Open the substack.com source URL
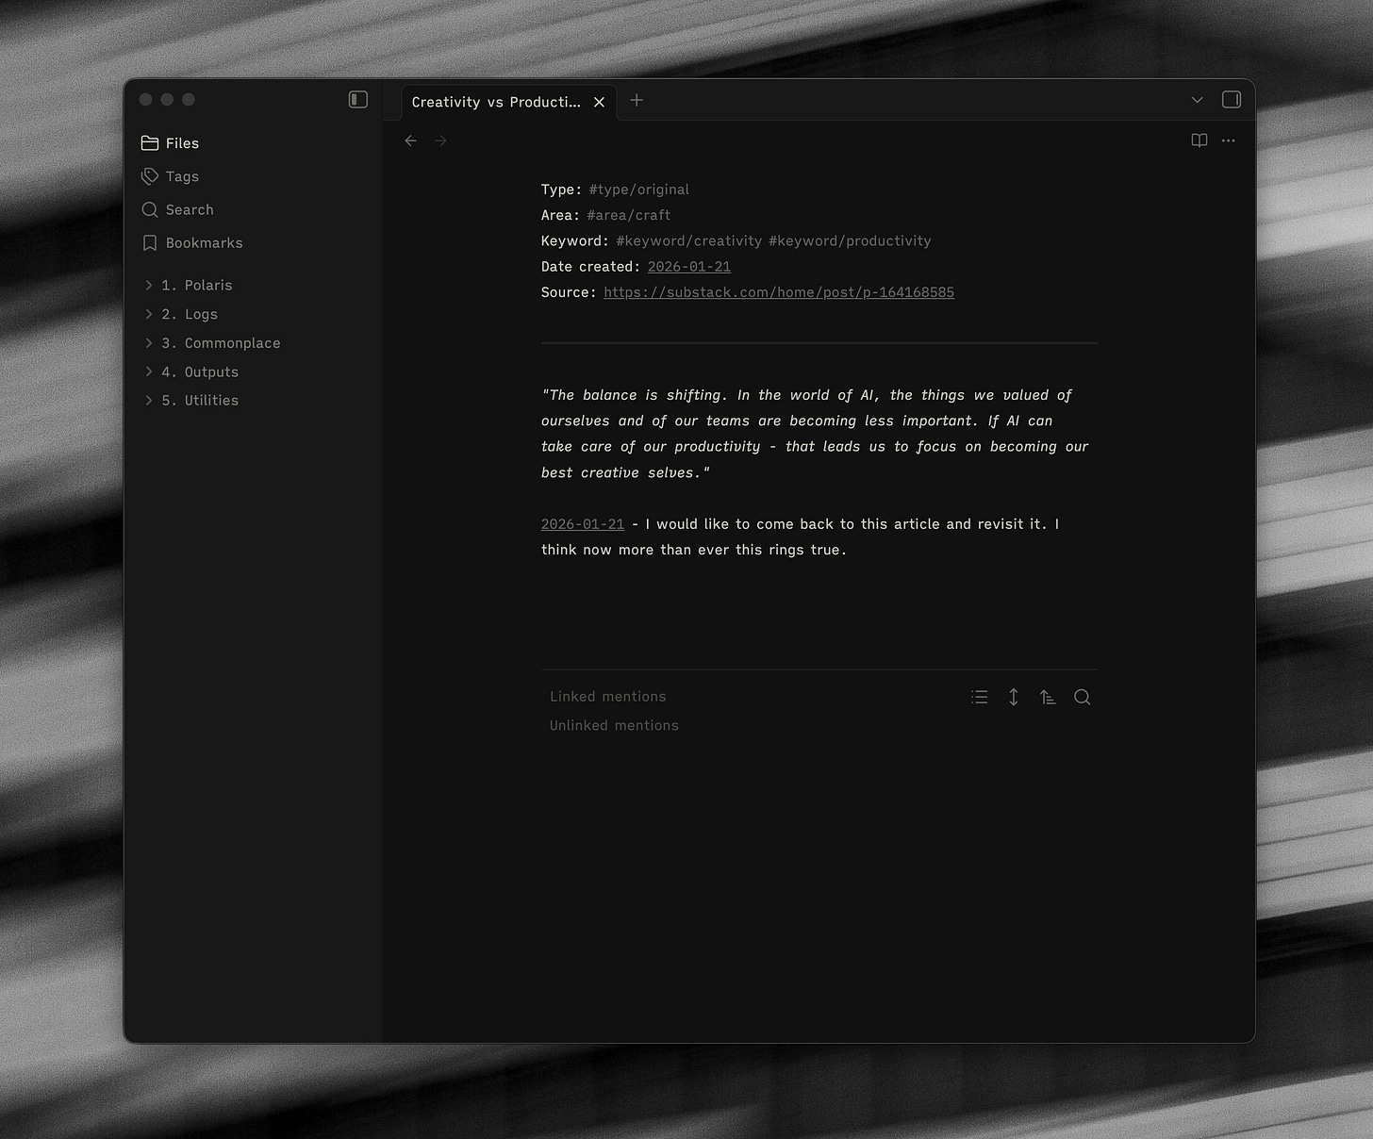The height and width of the screenshot is (1139, 1373). [779, 292]
